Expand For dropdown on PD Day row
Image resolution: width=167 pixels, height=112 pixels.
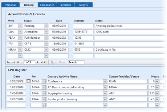(x=43, y=87)
